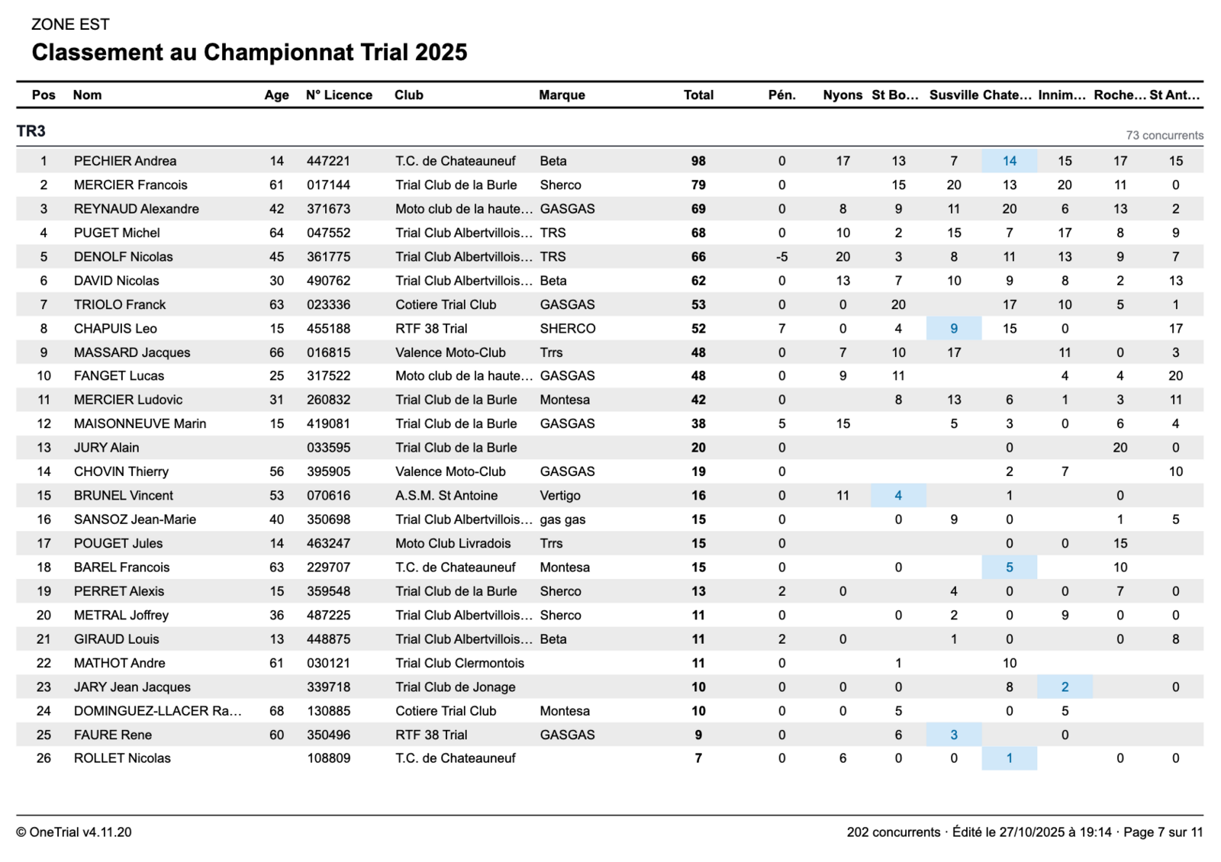Image resolution: width=1221 pixels, height=862 pixels.
Task: Click the Pén. column header
Action: [781, 95]
